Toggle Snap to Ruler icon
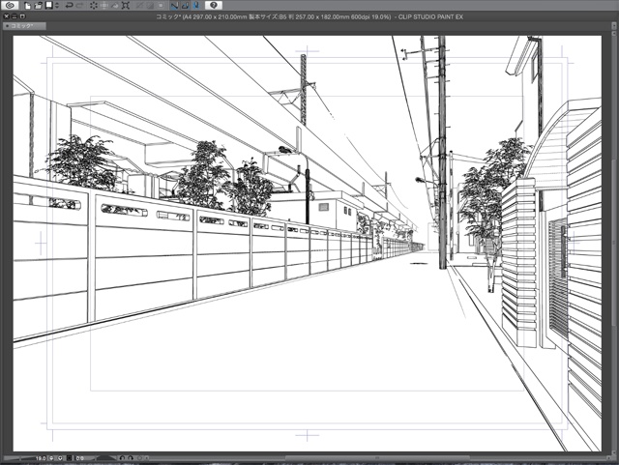 tap(174, 5)
